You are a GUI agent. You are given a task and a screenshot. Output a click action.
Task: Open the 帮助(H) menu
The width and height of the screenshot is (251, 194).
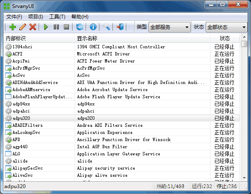pos(80,17)
